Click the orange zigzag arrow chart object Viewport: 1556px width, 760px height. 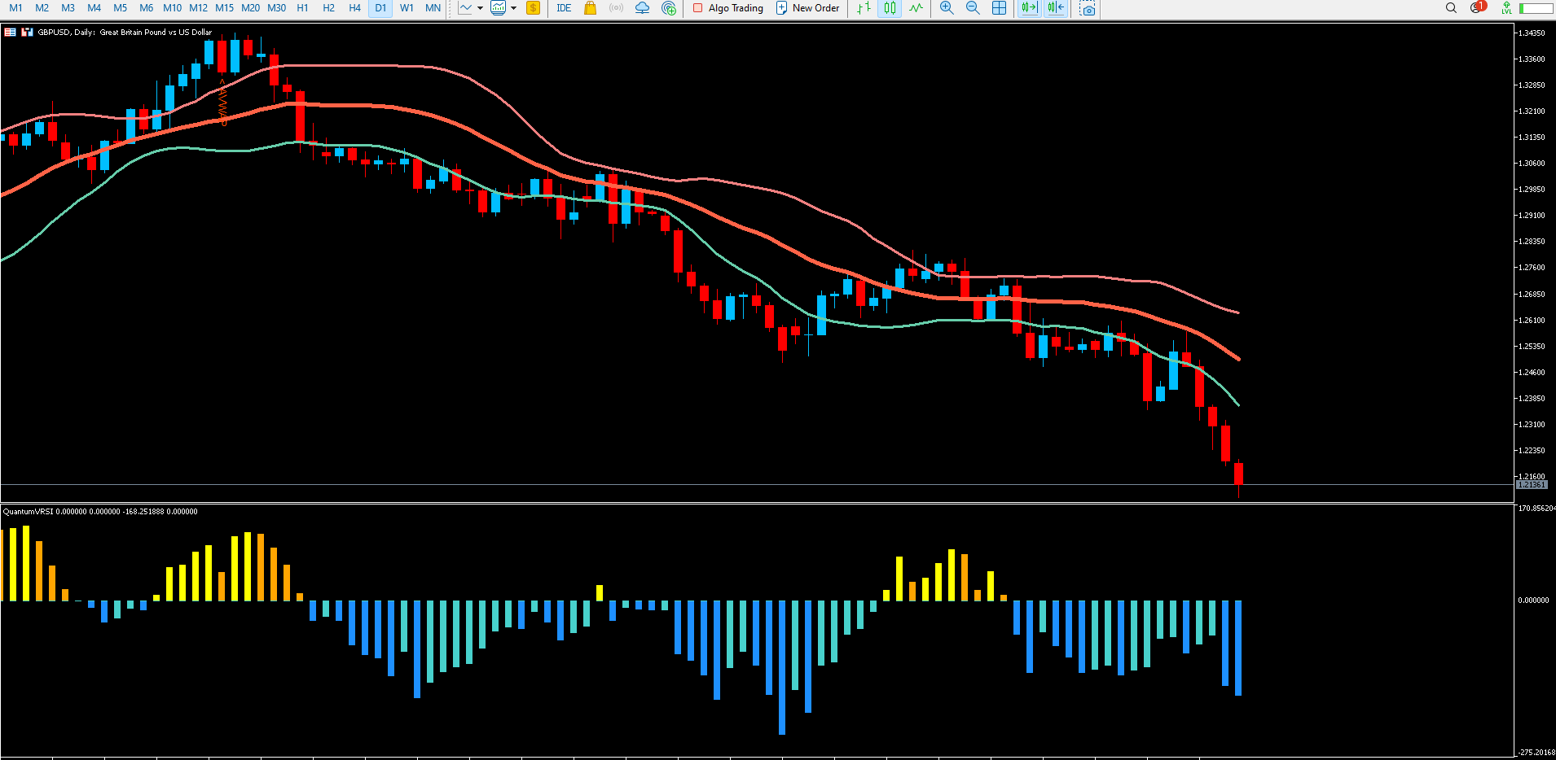[x=222, y=103]
